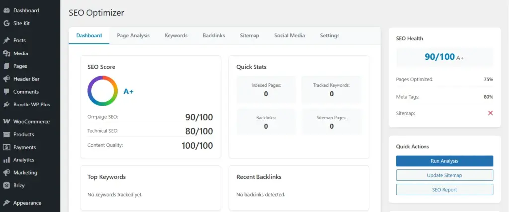The height and width of the screenshot is (212, 509).
Task: Click the Header Bar megaphone icon
Action: click(6, 79)
